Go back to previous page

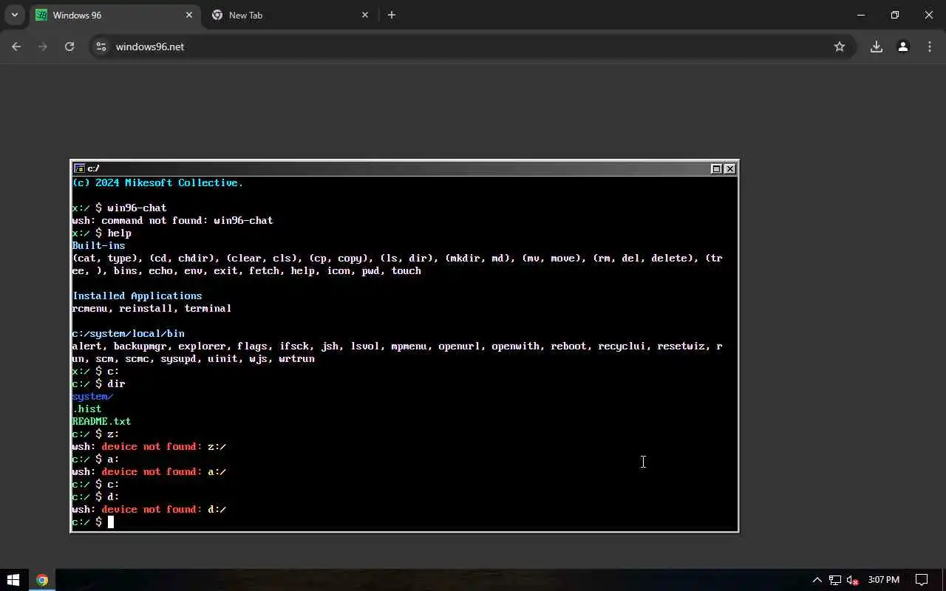click(x=16, y=47)
